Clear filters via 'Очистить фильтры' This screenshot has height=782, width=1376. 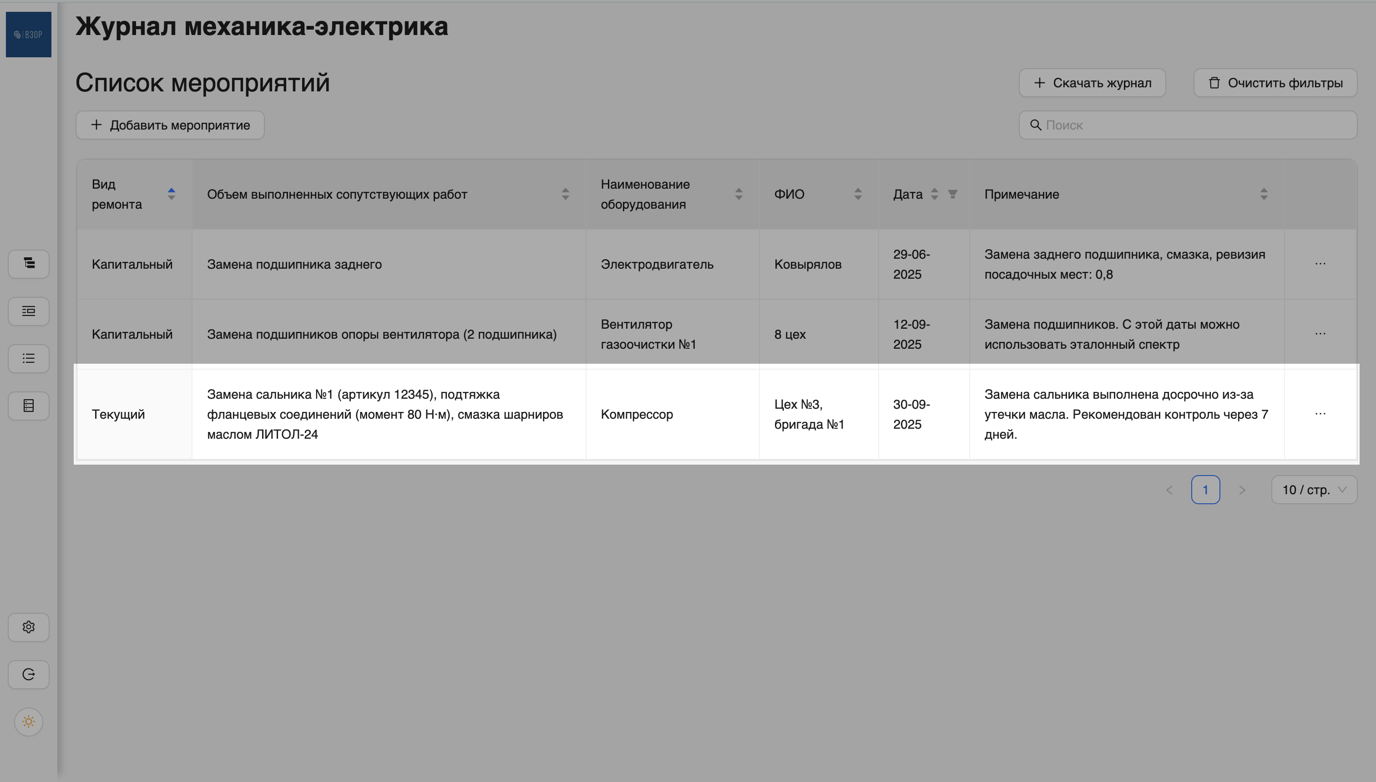[x=1275, y=83]
